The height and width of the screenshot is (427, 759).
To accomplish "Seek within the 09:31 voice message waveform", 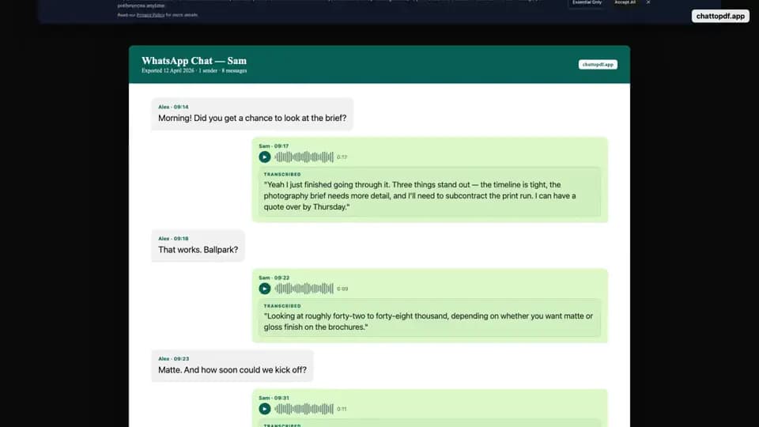I will [x=304, y=409].
